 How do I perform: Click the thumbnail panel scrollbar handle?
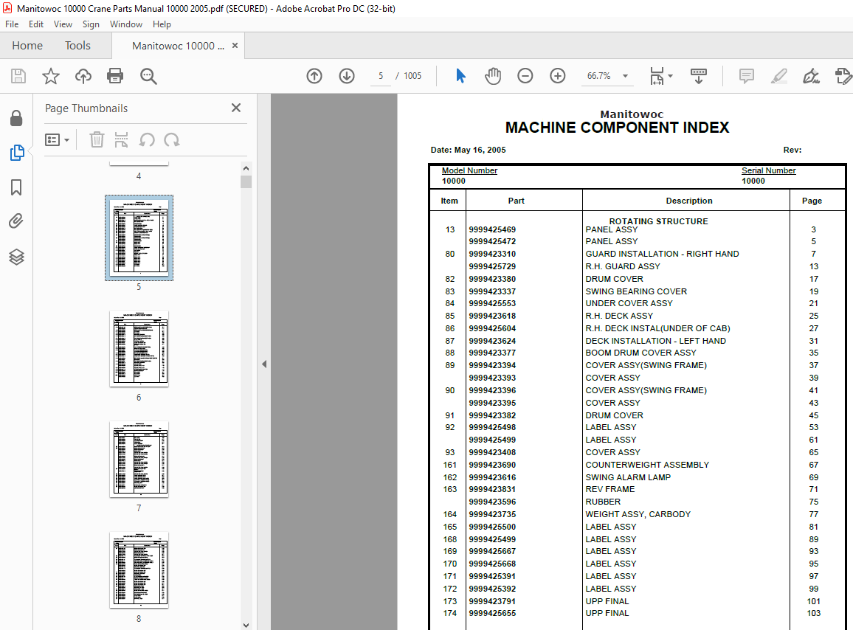coord(246,181)
